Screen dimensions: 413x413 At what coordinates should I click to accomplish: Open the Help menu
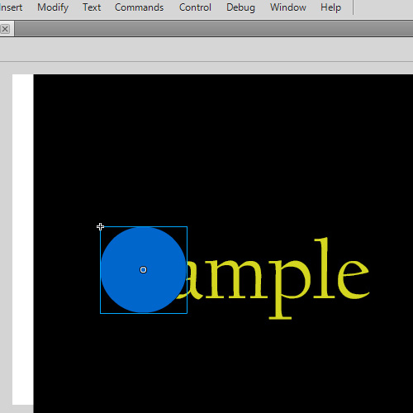click(x=330, y=7)
